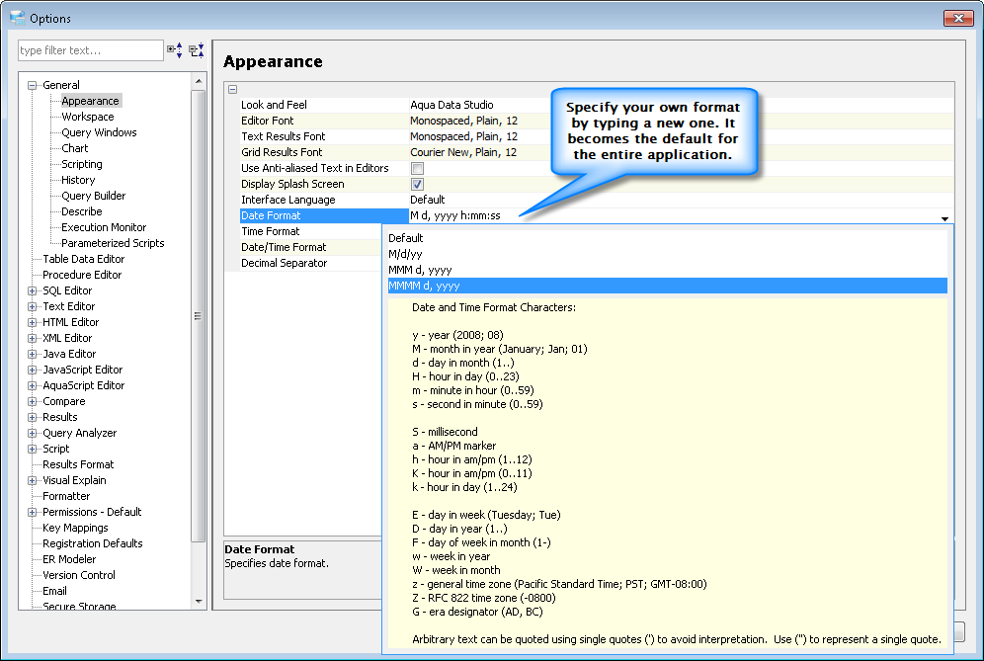Expand the HTML Editor node

click(x=32, y=323)
